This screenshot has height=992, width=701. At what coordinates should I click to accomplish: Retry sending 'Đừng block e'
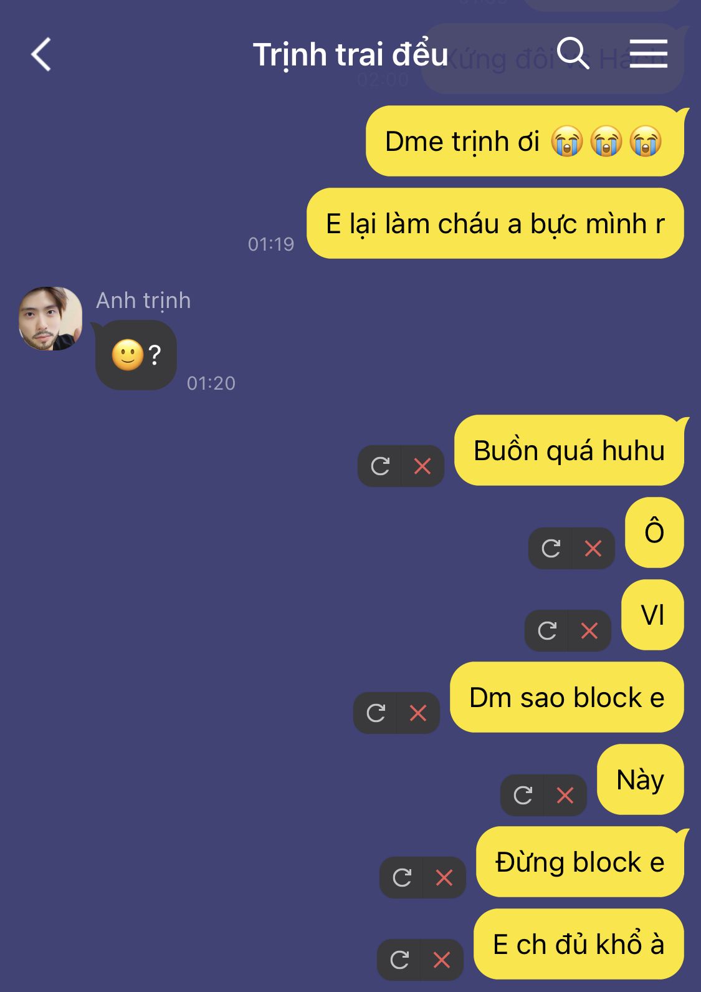coord(402,877)
